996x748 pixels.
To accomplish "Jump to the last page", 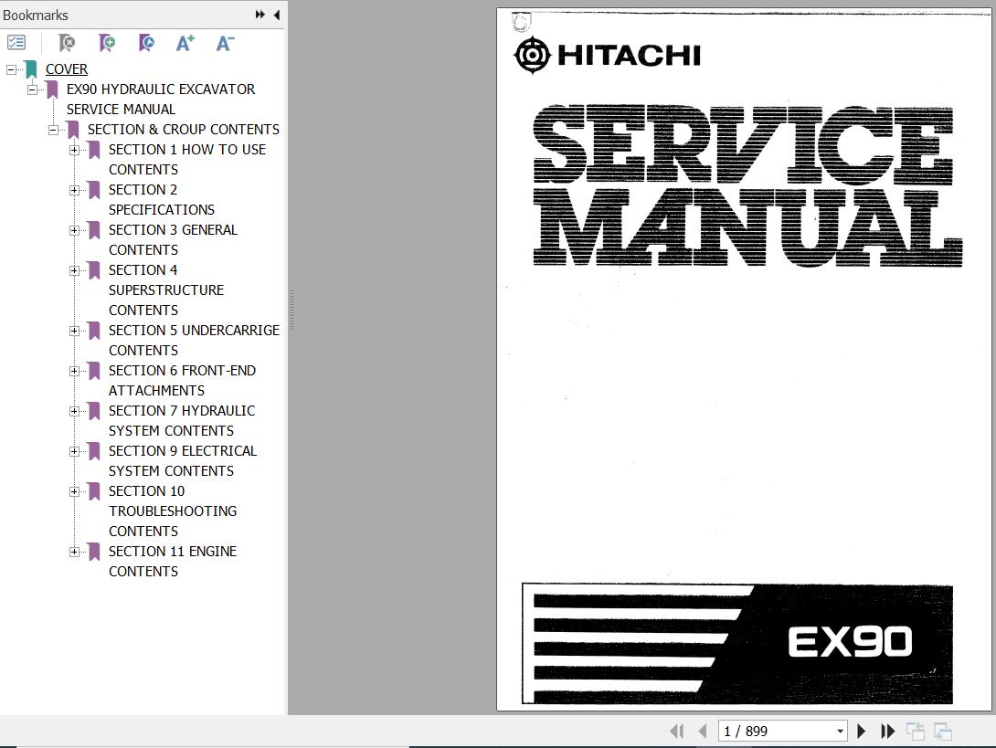I will pos(887,732).
